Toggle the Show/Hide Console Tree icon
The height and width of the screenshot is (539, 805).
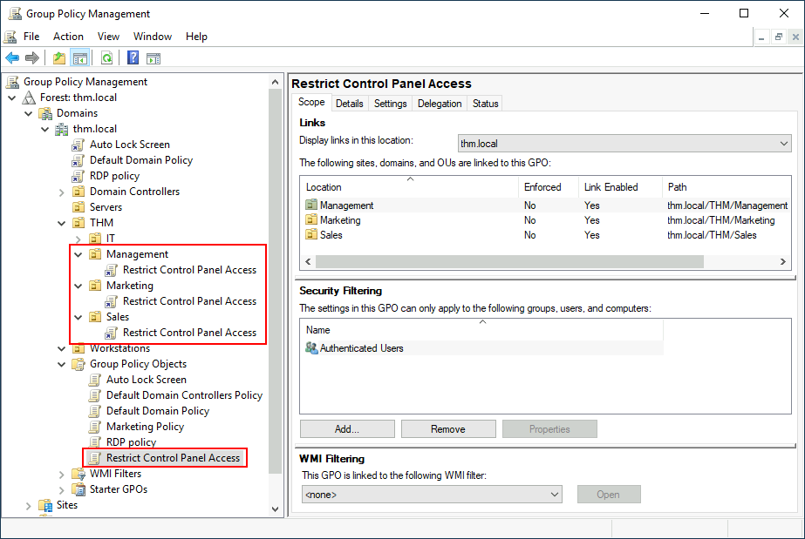tap(79, 57)
